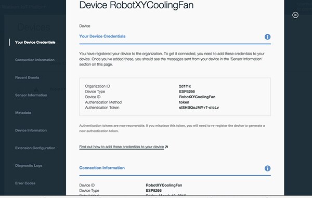Click the Your Device Credentials section heading
Viewport: 312px width, 198px height.
102,36
